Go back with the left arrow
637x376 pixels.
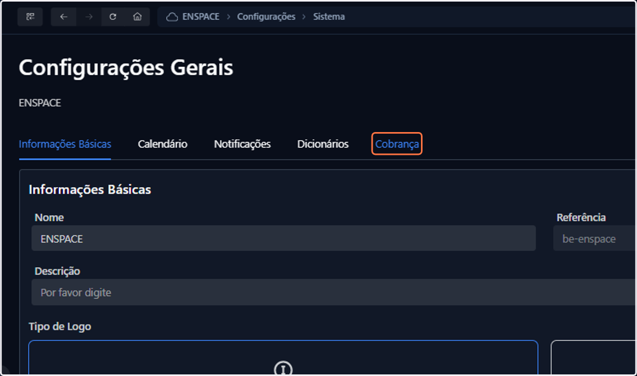click(x=64, y=17)
